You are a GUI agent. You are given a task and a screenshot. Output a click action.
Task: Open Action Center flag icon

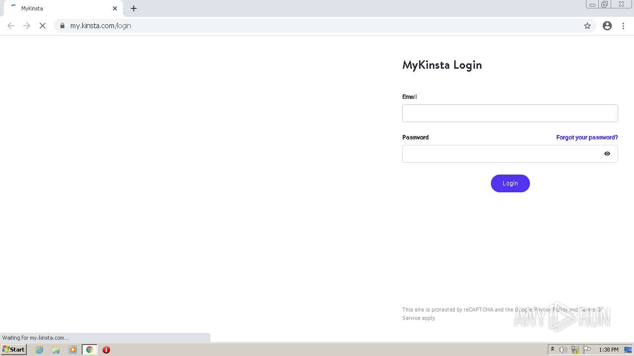tap(587, 350)
